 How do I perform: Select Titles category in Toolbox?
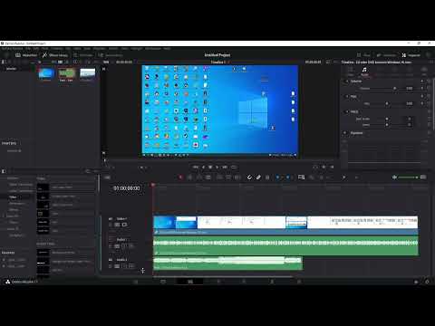coord(13,197)
